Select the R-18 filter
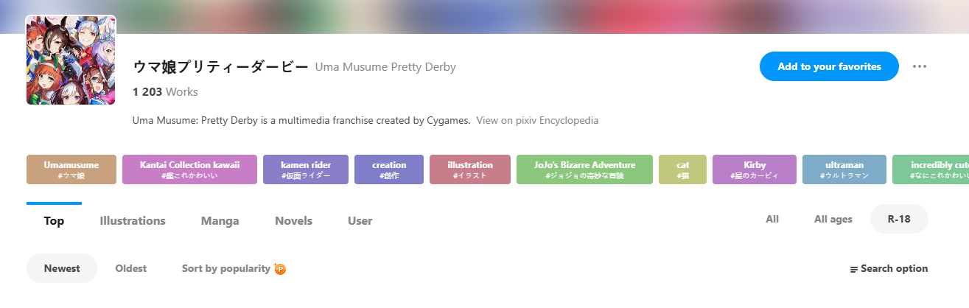The height and width of the screenshot is (308, 969). click(x=899, y=219)
